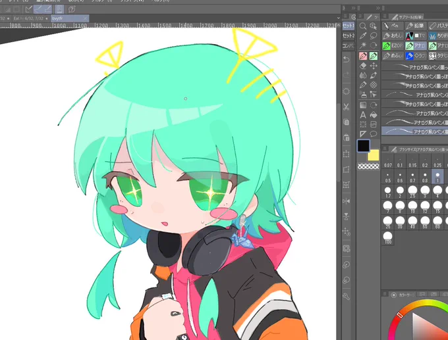The width and height of the screenshot is (448, 340).
Task: Click the Flip horizontal icon
Action: 347,201
